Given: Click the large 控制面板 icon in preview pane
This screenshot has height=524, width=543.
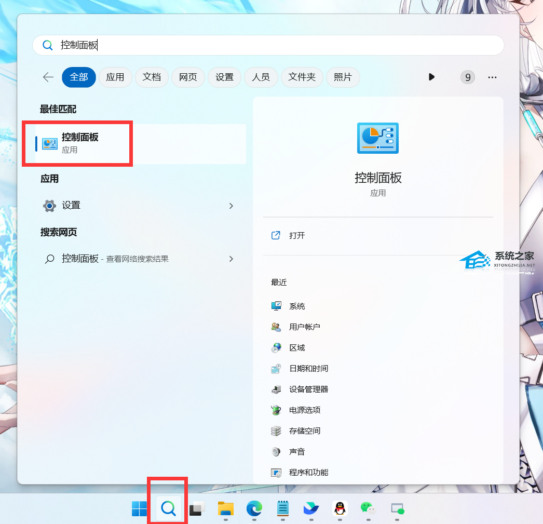Looking at the screenshot, I should pyautogui.click(x=378, y=138).
